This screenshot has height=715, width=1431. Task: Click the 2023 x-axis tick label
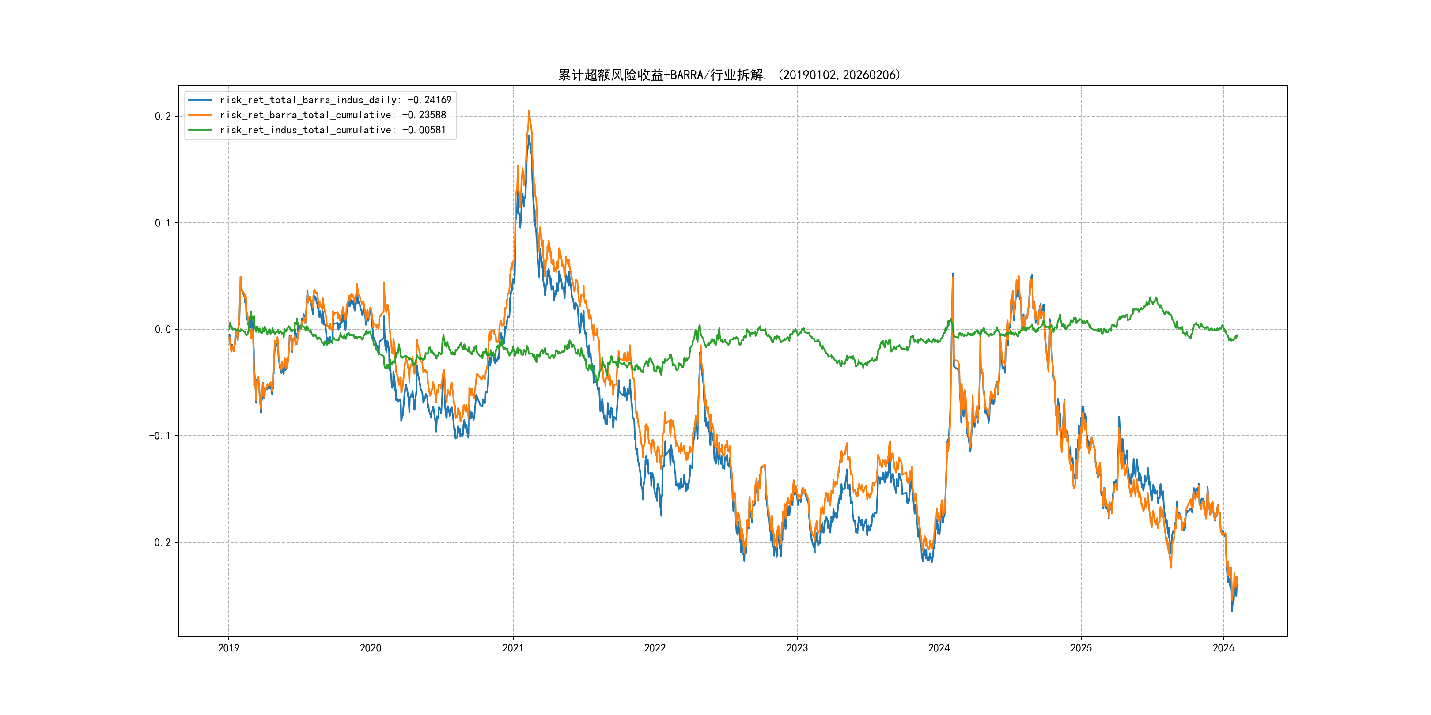tap(797, 648)
